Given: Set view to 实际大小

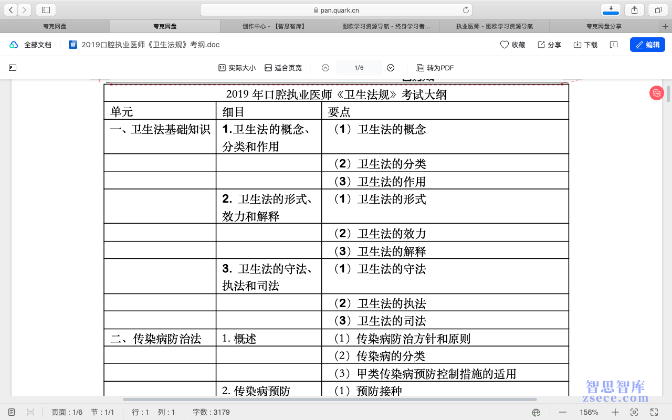Looking at the screenshot, I should (237, 68).
